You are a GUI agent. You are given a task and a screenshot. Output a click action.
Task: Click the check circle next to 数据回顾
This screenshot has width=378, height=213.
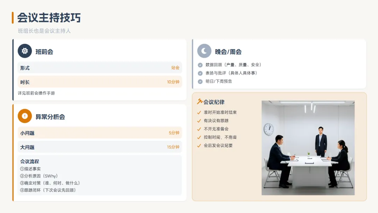(200, 65)
